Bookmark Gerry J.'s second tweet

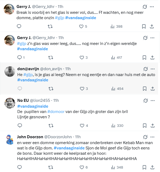tap(144, 57)
